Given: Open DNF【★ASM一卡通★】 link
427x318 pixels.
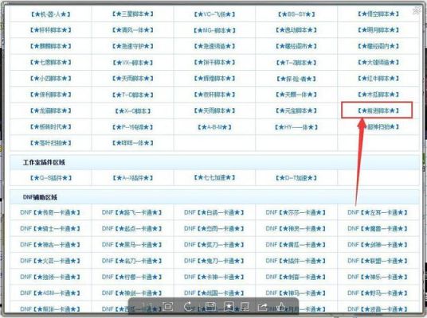Looking at the screenshot, I should (x=50, y=293).
